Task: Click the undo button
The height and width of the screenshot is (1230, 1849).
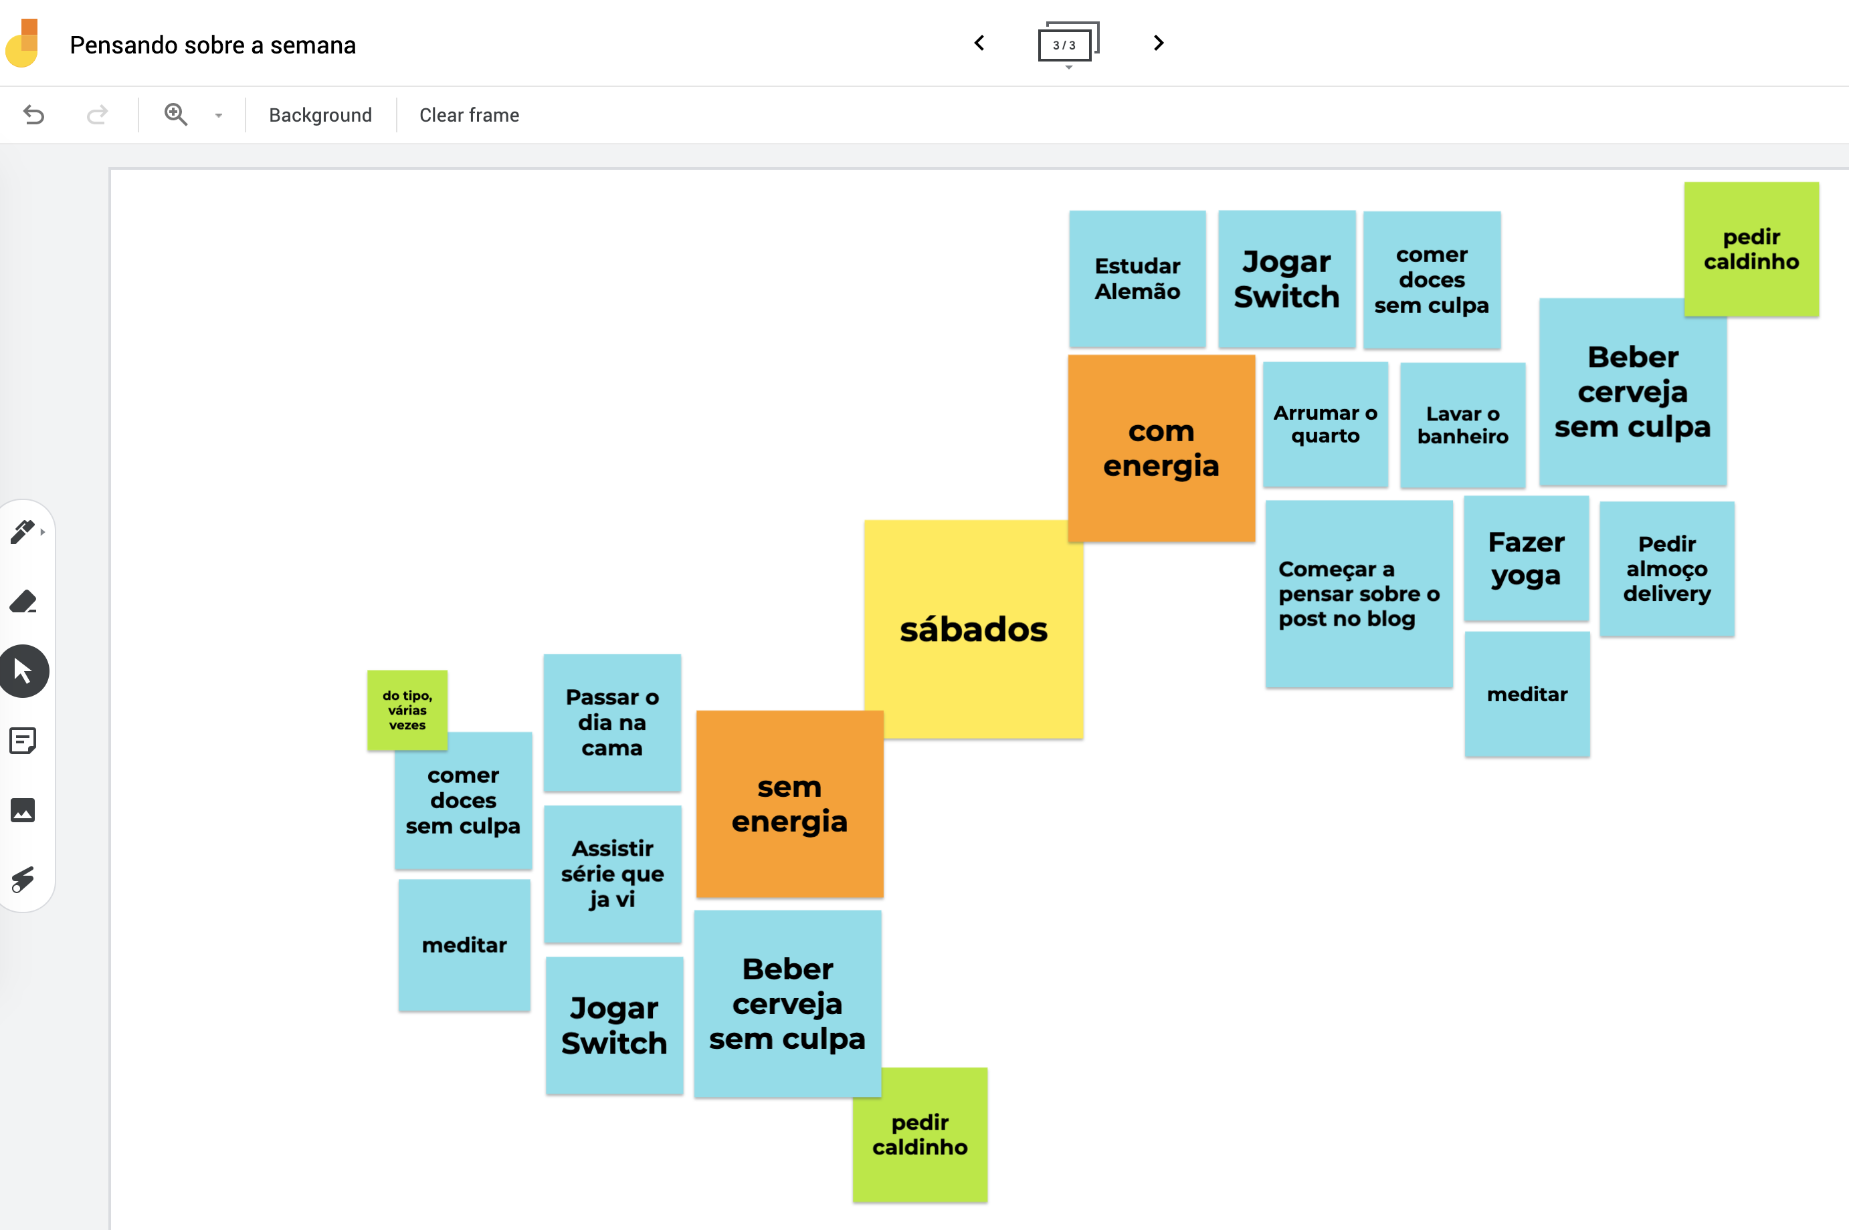Action: pos(35,114)
